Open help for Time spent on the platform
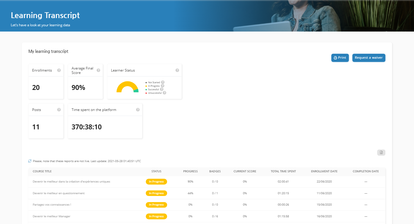This screenshot has height=224, width=414. pyautogui.click(x=137, y=110)
